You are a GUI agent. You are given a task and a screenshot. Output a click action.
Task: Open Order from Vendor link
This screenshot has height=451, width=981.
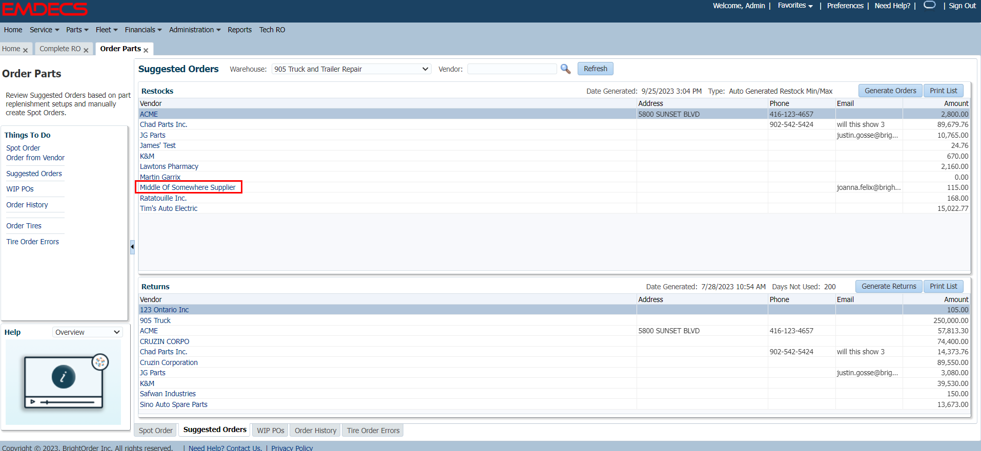pyautogui.click(x=35, y=158)
